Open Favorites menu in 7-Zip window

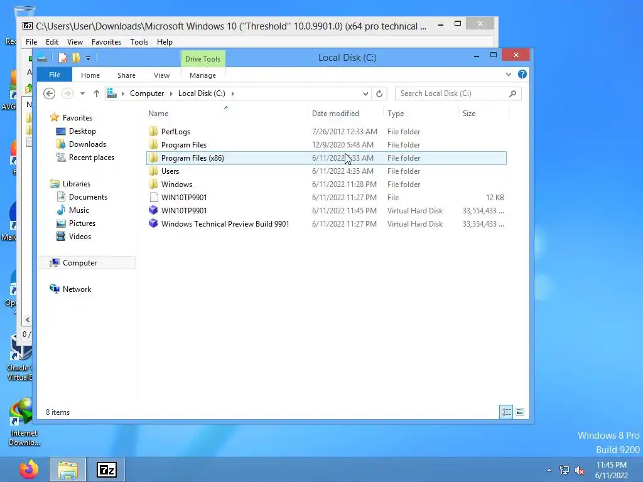[106, 42]
